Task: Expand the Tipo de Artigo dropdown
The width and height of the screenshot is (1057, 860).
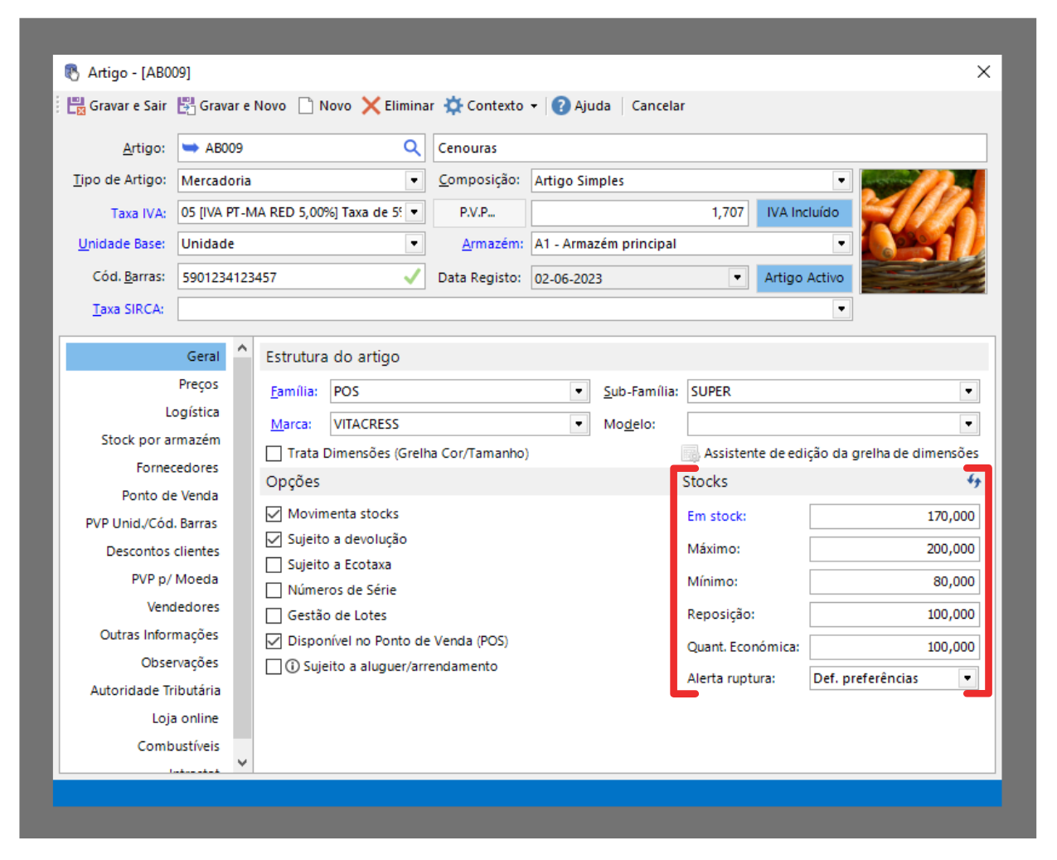Action: [x=415, y=181]
